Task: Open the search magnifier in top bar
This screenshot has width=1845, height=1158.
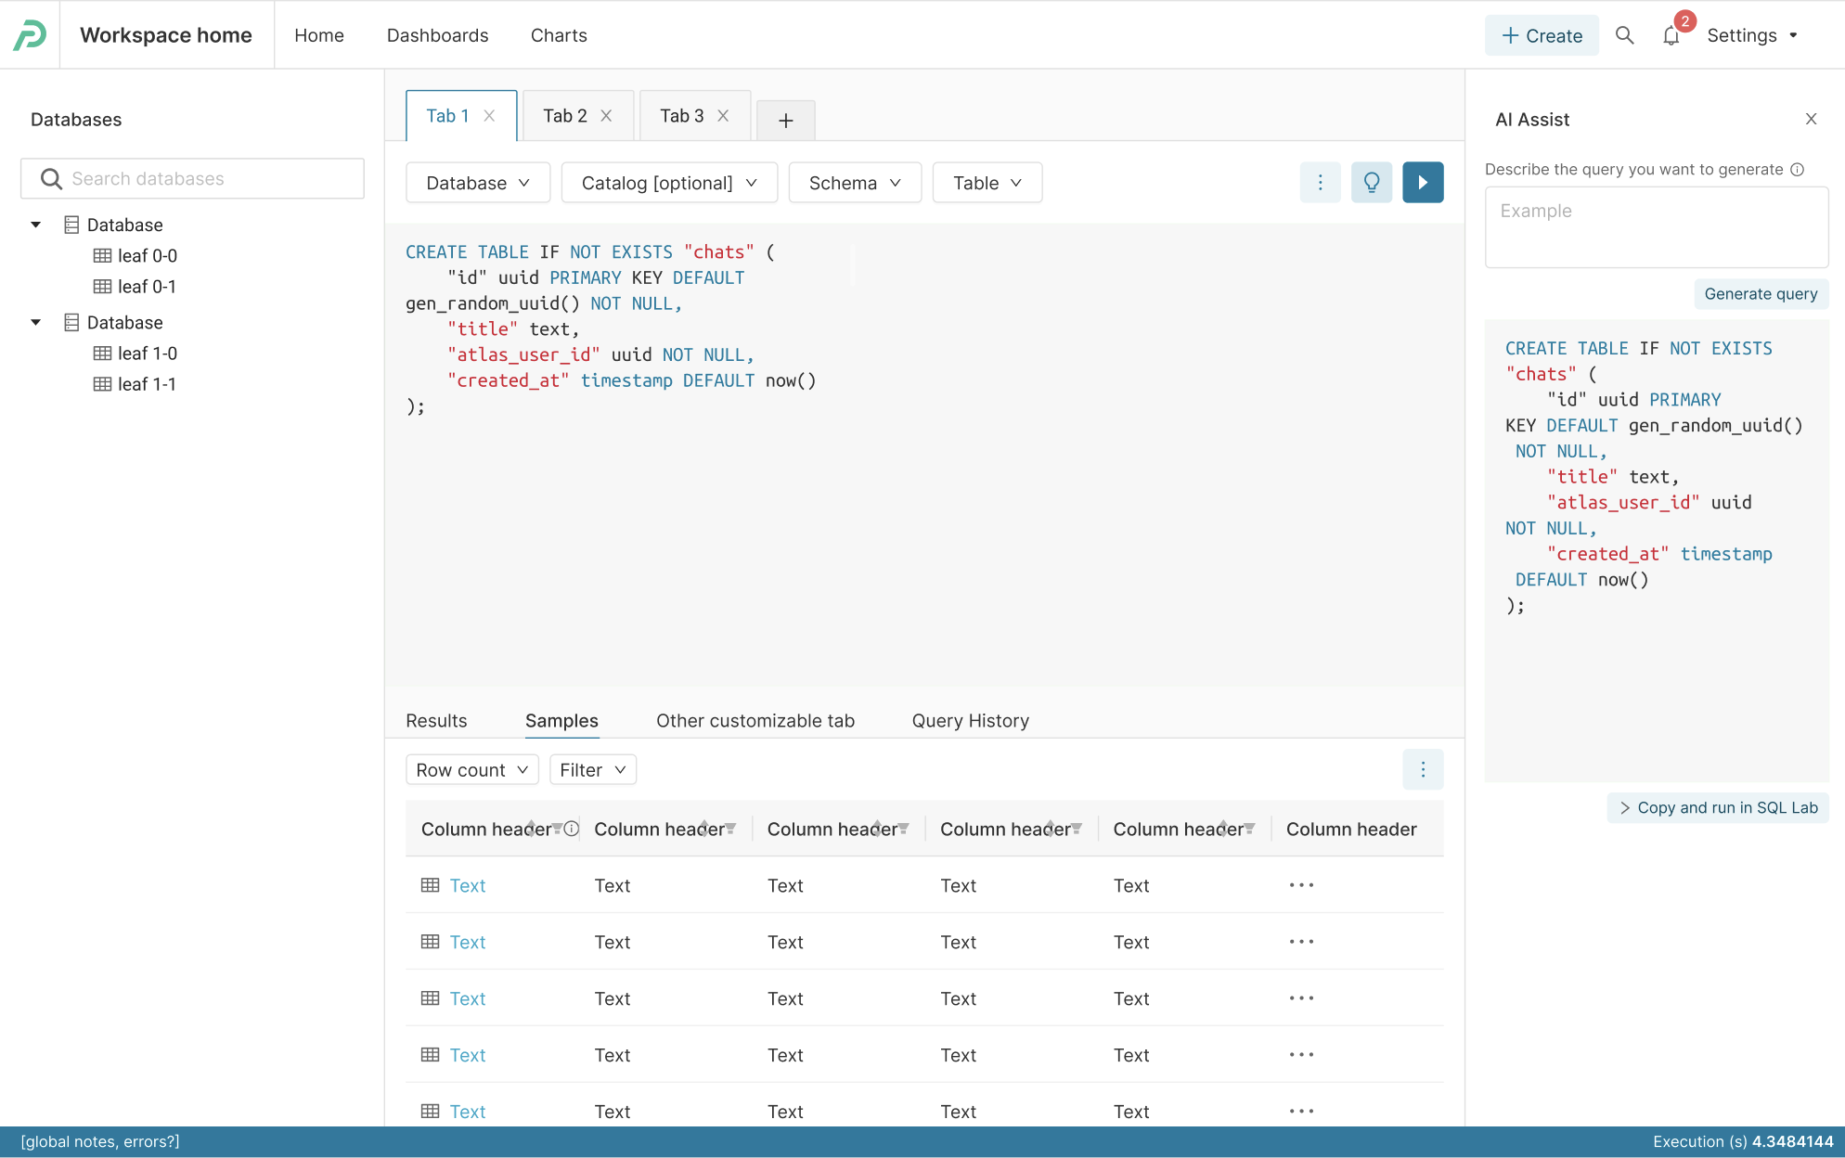Action: pyautogui.click(x=1624, y=35)
